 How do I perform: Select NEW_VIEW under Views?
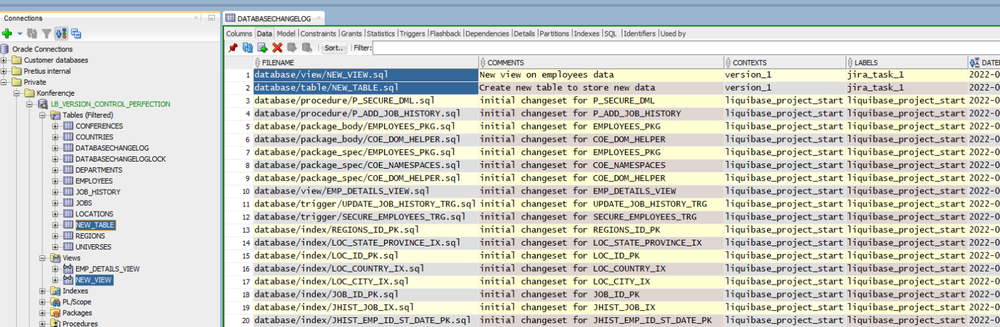(94, 280)
